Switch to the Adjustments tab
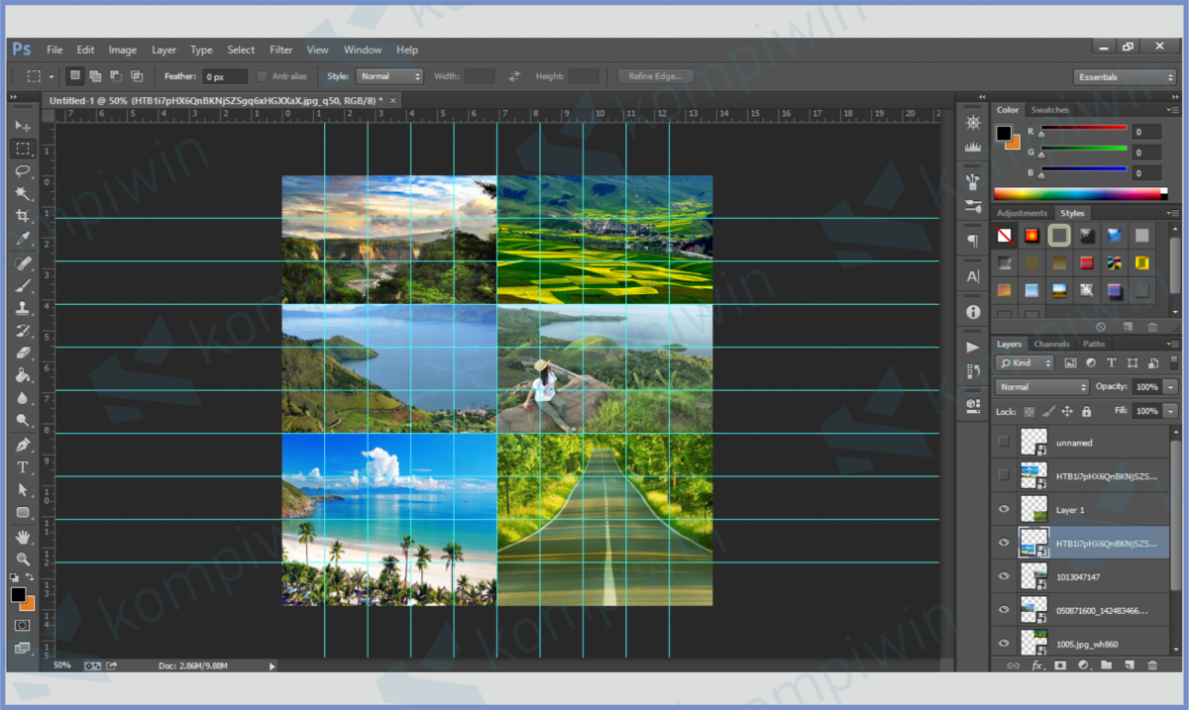Viewport: 1189px width, 710px height. 1022,213
